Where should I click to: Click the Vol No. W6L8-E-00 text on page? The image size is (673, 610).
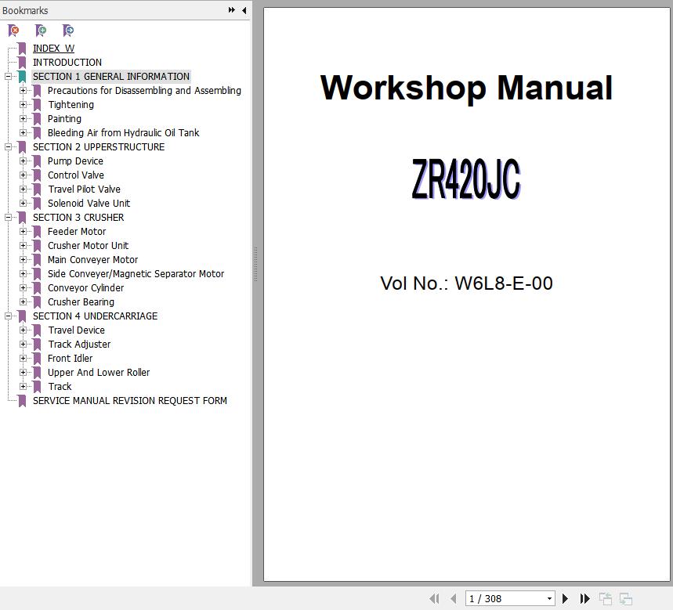point(466,283)
